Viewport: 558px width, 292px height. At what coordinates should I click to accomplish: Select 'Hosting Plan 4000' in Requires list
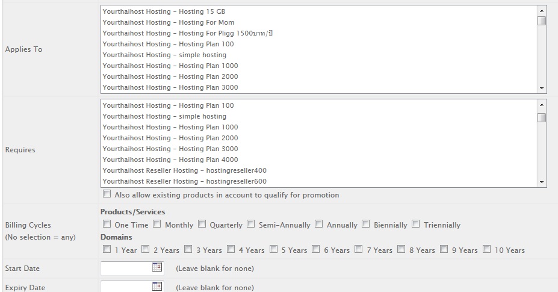[319, 160]
